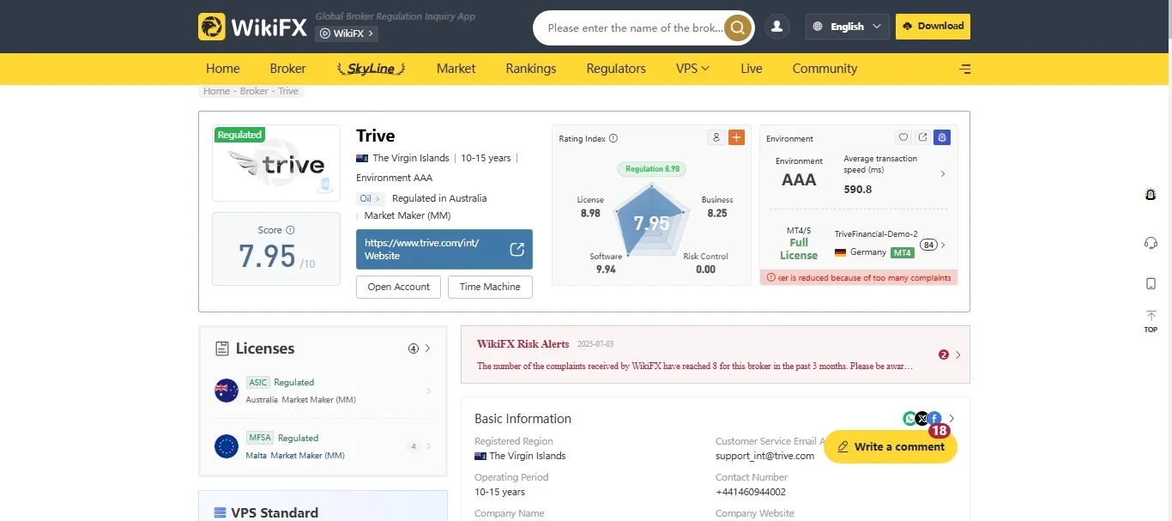Open the trive.com Website link button
Viewport: 1172px width, 521px height.
pos(444,249)
